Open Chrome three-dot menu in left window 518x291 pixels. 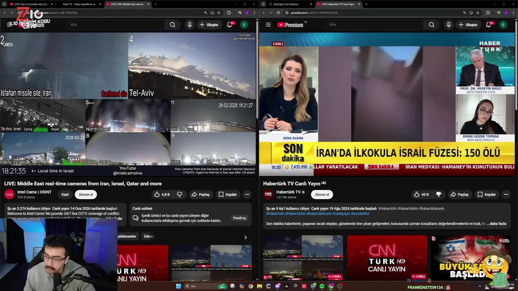[x=254, y=13]
